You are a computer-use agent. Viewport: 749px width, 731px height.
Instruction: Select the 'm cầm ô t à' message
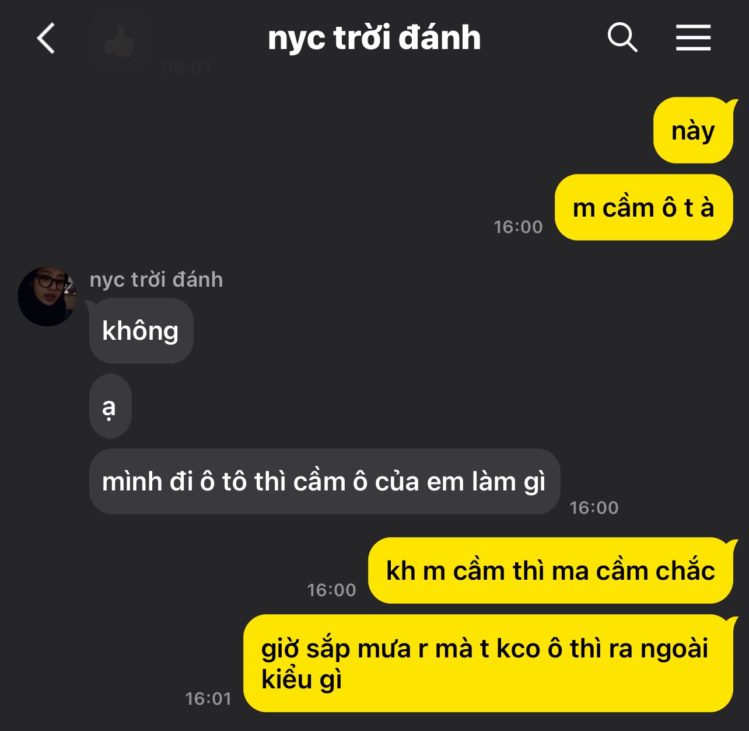[643, 207]
